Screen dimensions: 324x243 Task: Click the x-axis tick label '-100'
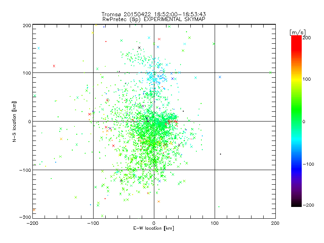click(93, 223)
